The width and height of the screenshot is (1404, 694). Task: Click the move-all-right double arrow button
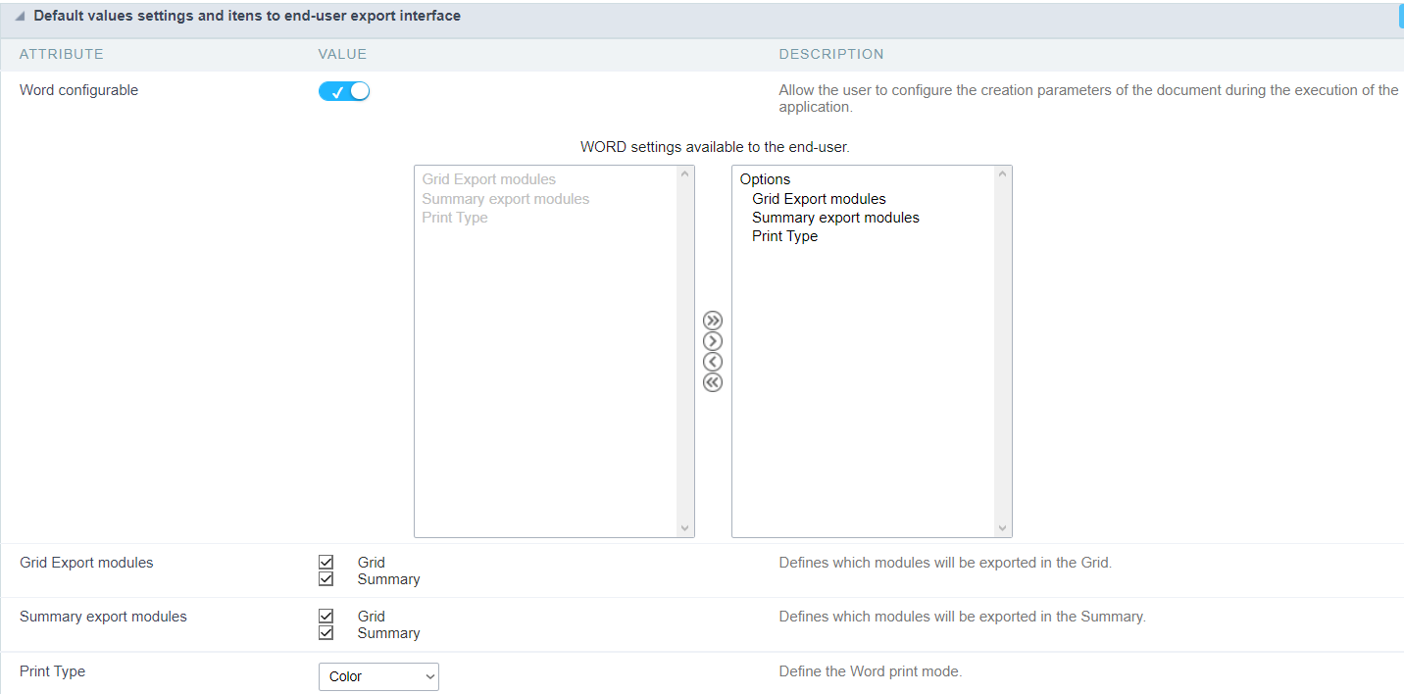coord(713,321)
